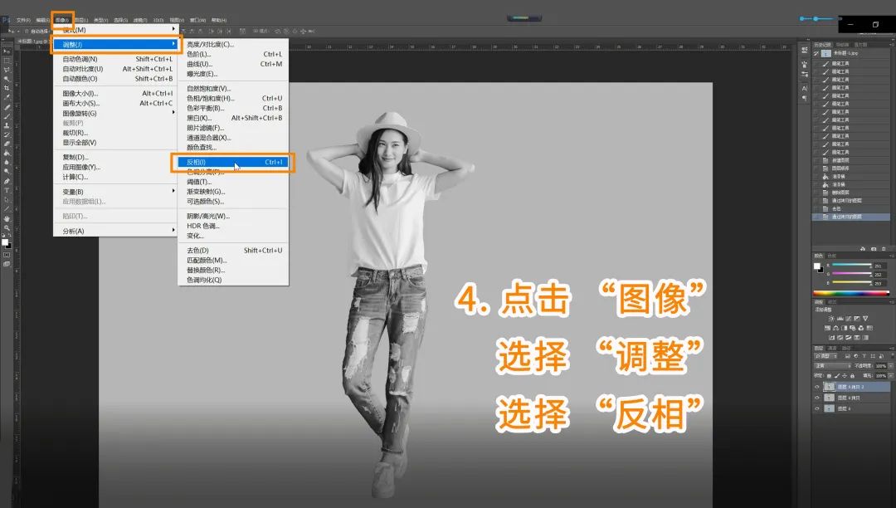Open the layer fill 填充 dropdown
This screenshot has width=896, height=508.
coord(890,376)
